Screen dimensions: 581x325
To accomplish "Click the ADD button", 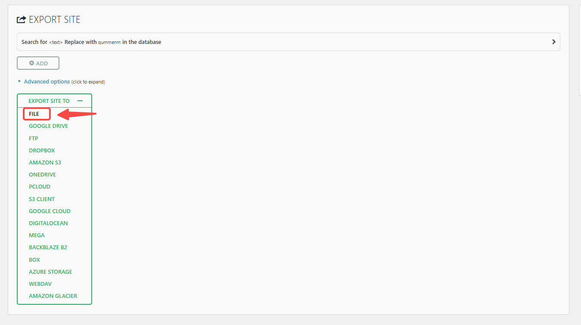I will pos(38,63).
